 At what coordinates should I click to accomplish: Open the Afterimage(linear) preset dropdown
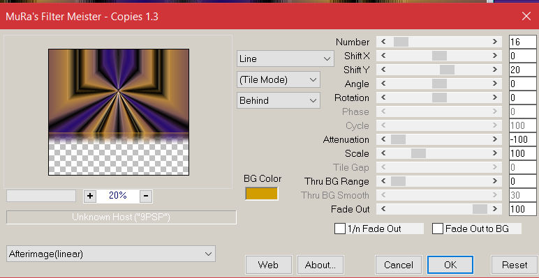click(x=111, y=254)
